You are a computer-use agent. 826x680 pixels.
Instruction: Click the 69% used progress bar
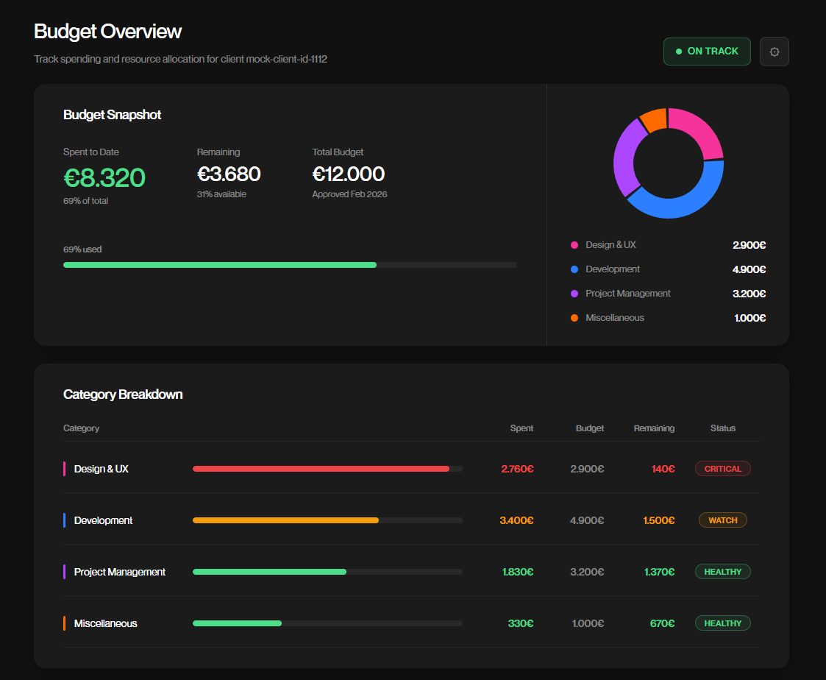pos(290,264)
